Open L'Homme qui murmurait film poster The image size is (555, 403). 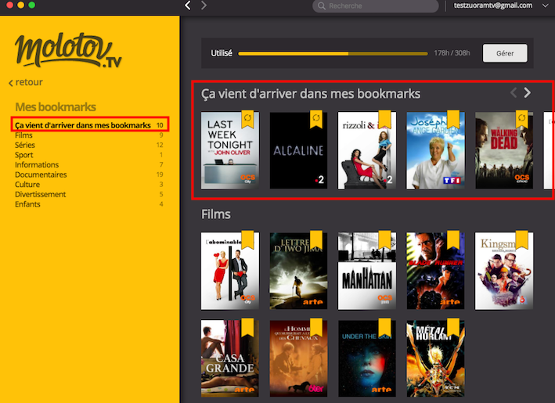(298, 358)
